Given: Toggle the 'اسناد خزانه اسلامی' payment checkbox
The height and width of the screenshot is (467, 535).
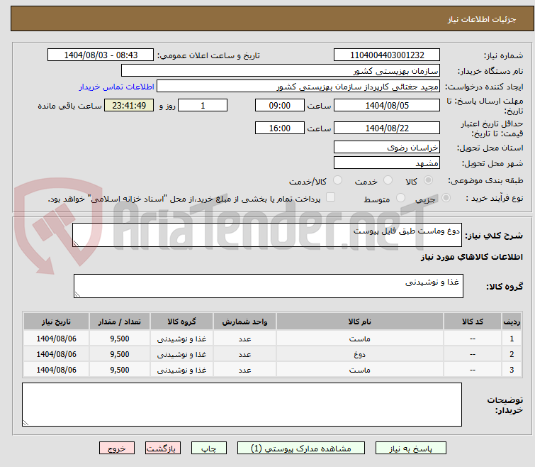Looking at the screenshot, I should pos(330,198).
